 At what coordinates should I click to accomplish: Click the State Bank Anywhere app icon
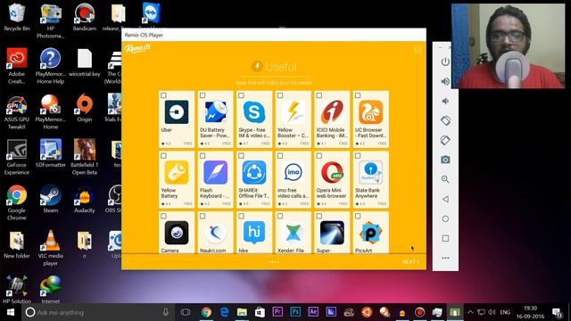(x=371, y=172)
